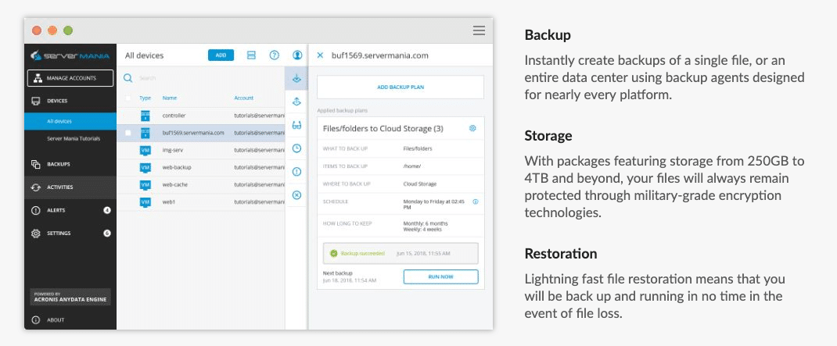
Task: Open the Backup action icon in side strip
Action: 296,78
